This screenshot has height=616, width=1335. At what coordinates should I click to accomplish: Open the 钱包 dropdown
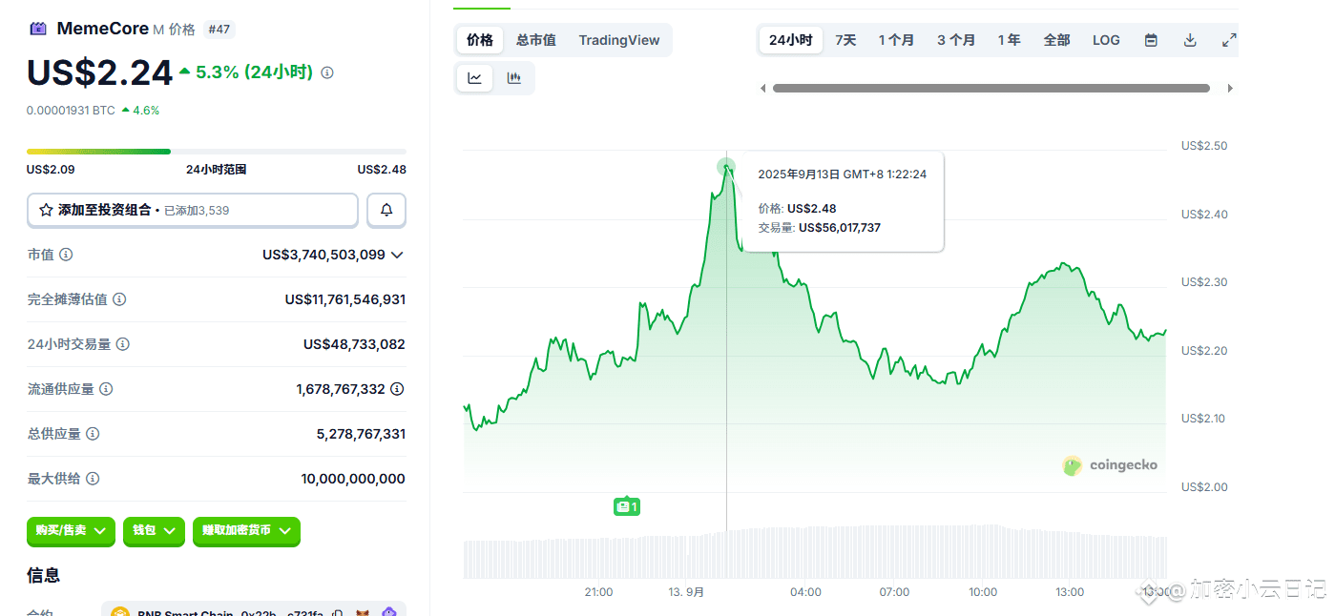tap(153, 530)
